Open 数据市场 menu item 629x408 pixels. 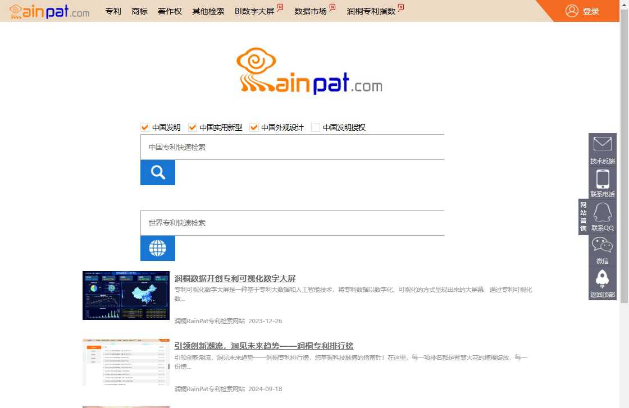pos(311,11)
